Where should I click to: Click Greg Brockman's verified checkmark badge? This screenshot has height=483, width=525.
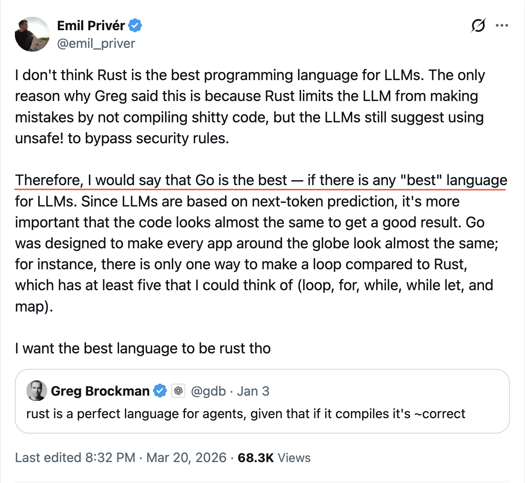tap(160, 391)
